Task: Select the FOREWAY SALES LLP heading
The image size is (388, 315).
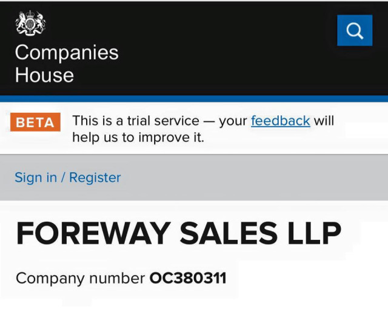Action: point(178,233)
